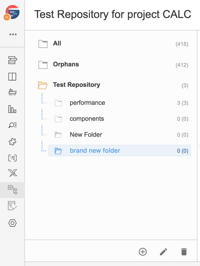Open the backlog sidebar icon
The image size is (200, 266).
tap(12, 60)
